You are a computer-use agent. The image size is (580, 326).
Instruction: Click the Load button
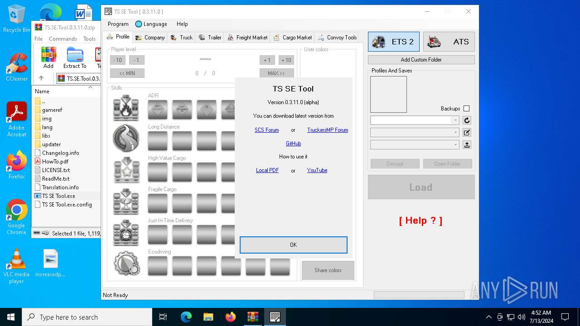(x=421, y=187)
